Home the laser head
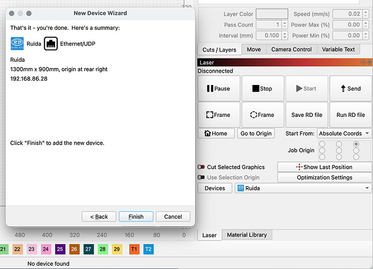The image size is (373, 269). pos(216,134)
